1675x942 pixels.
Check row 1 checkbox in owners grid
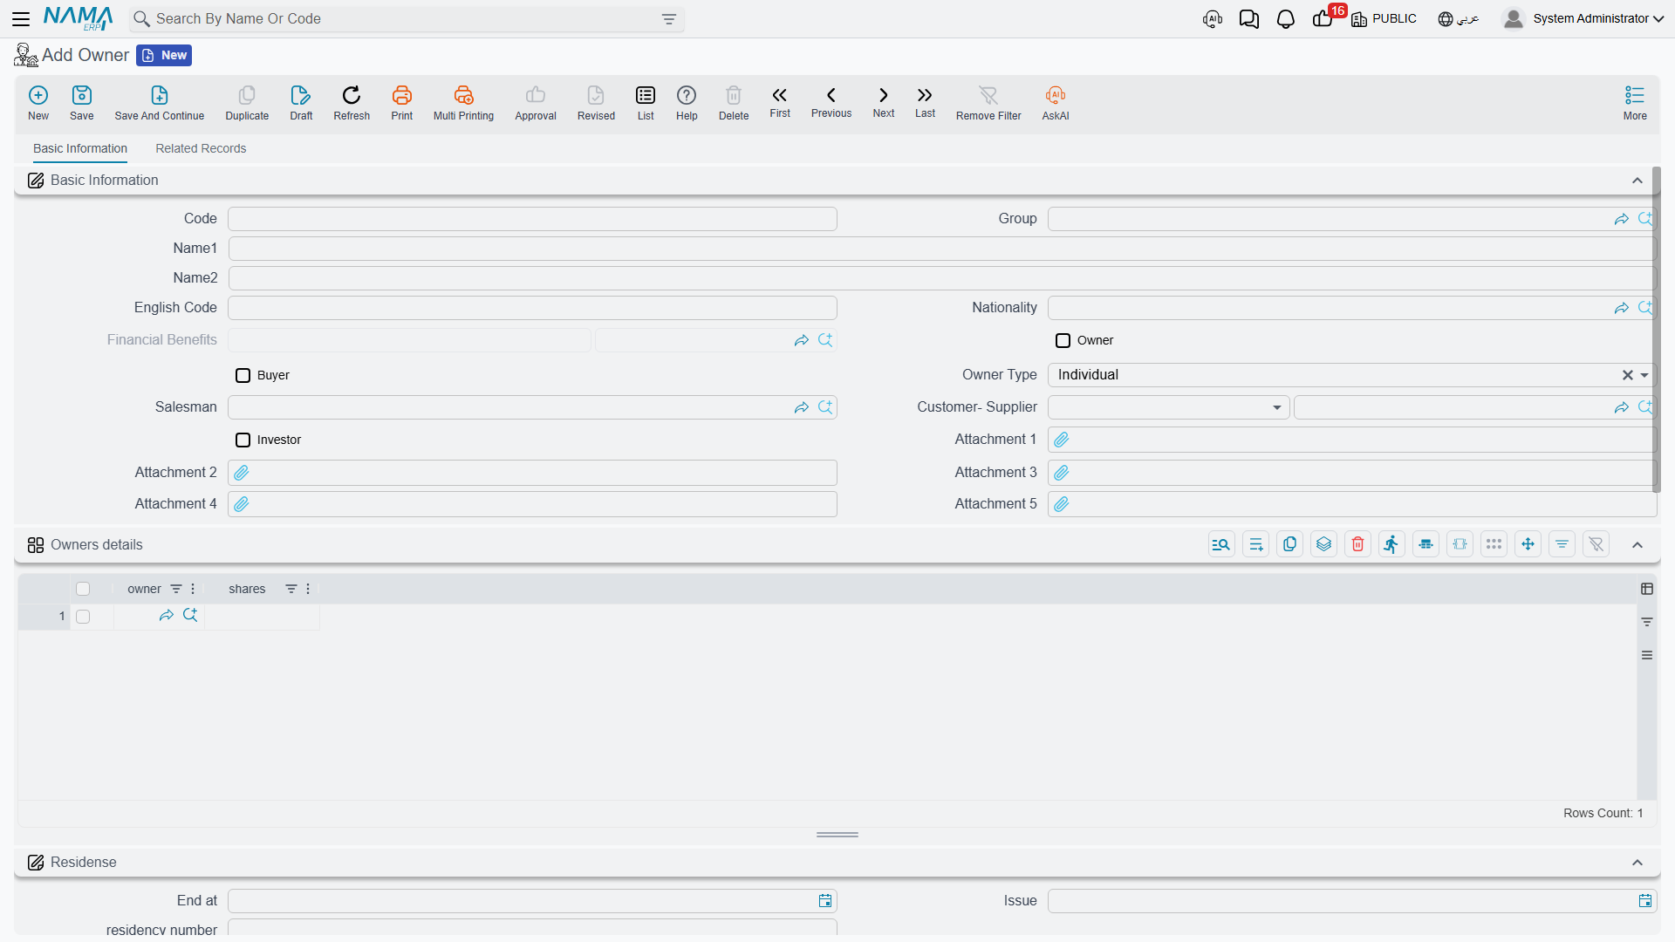(83, 617)
